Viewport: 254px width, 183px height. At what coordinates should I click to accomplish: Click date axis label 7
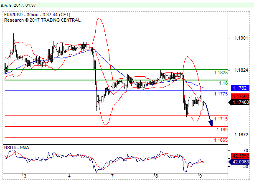pos(112,176)
